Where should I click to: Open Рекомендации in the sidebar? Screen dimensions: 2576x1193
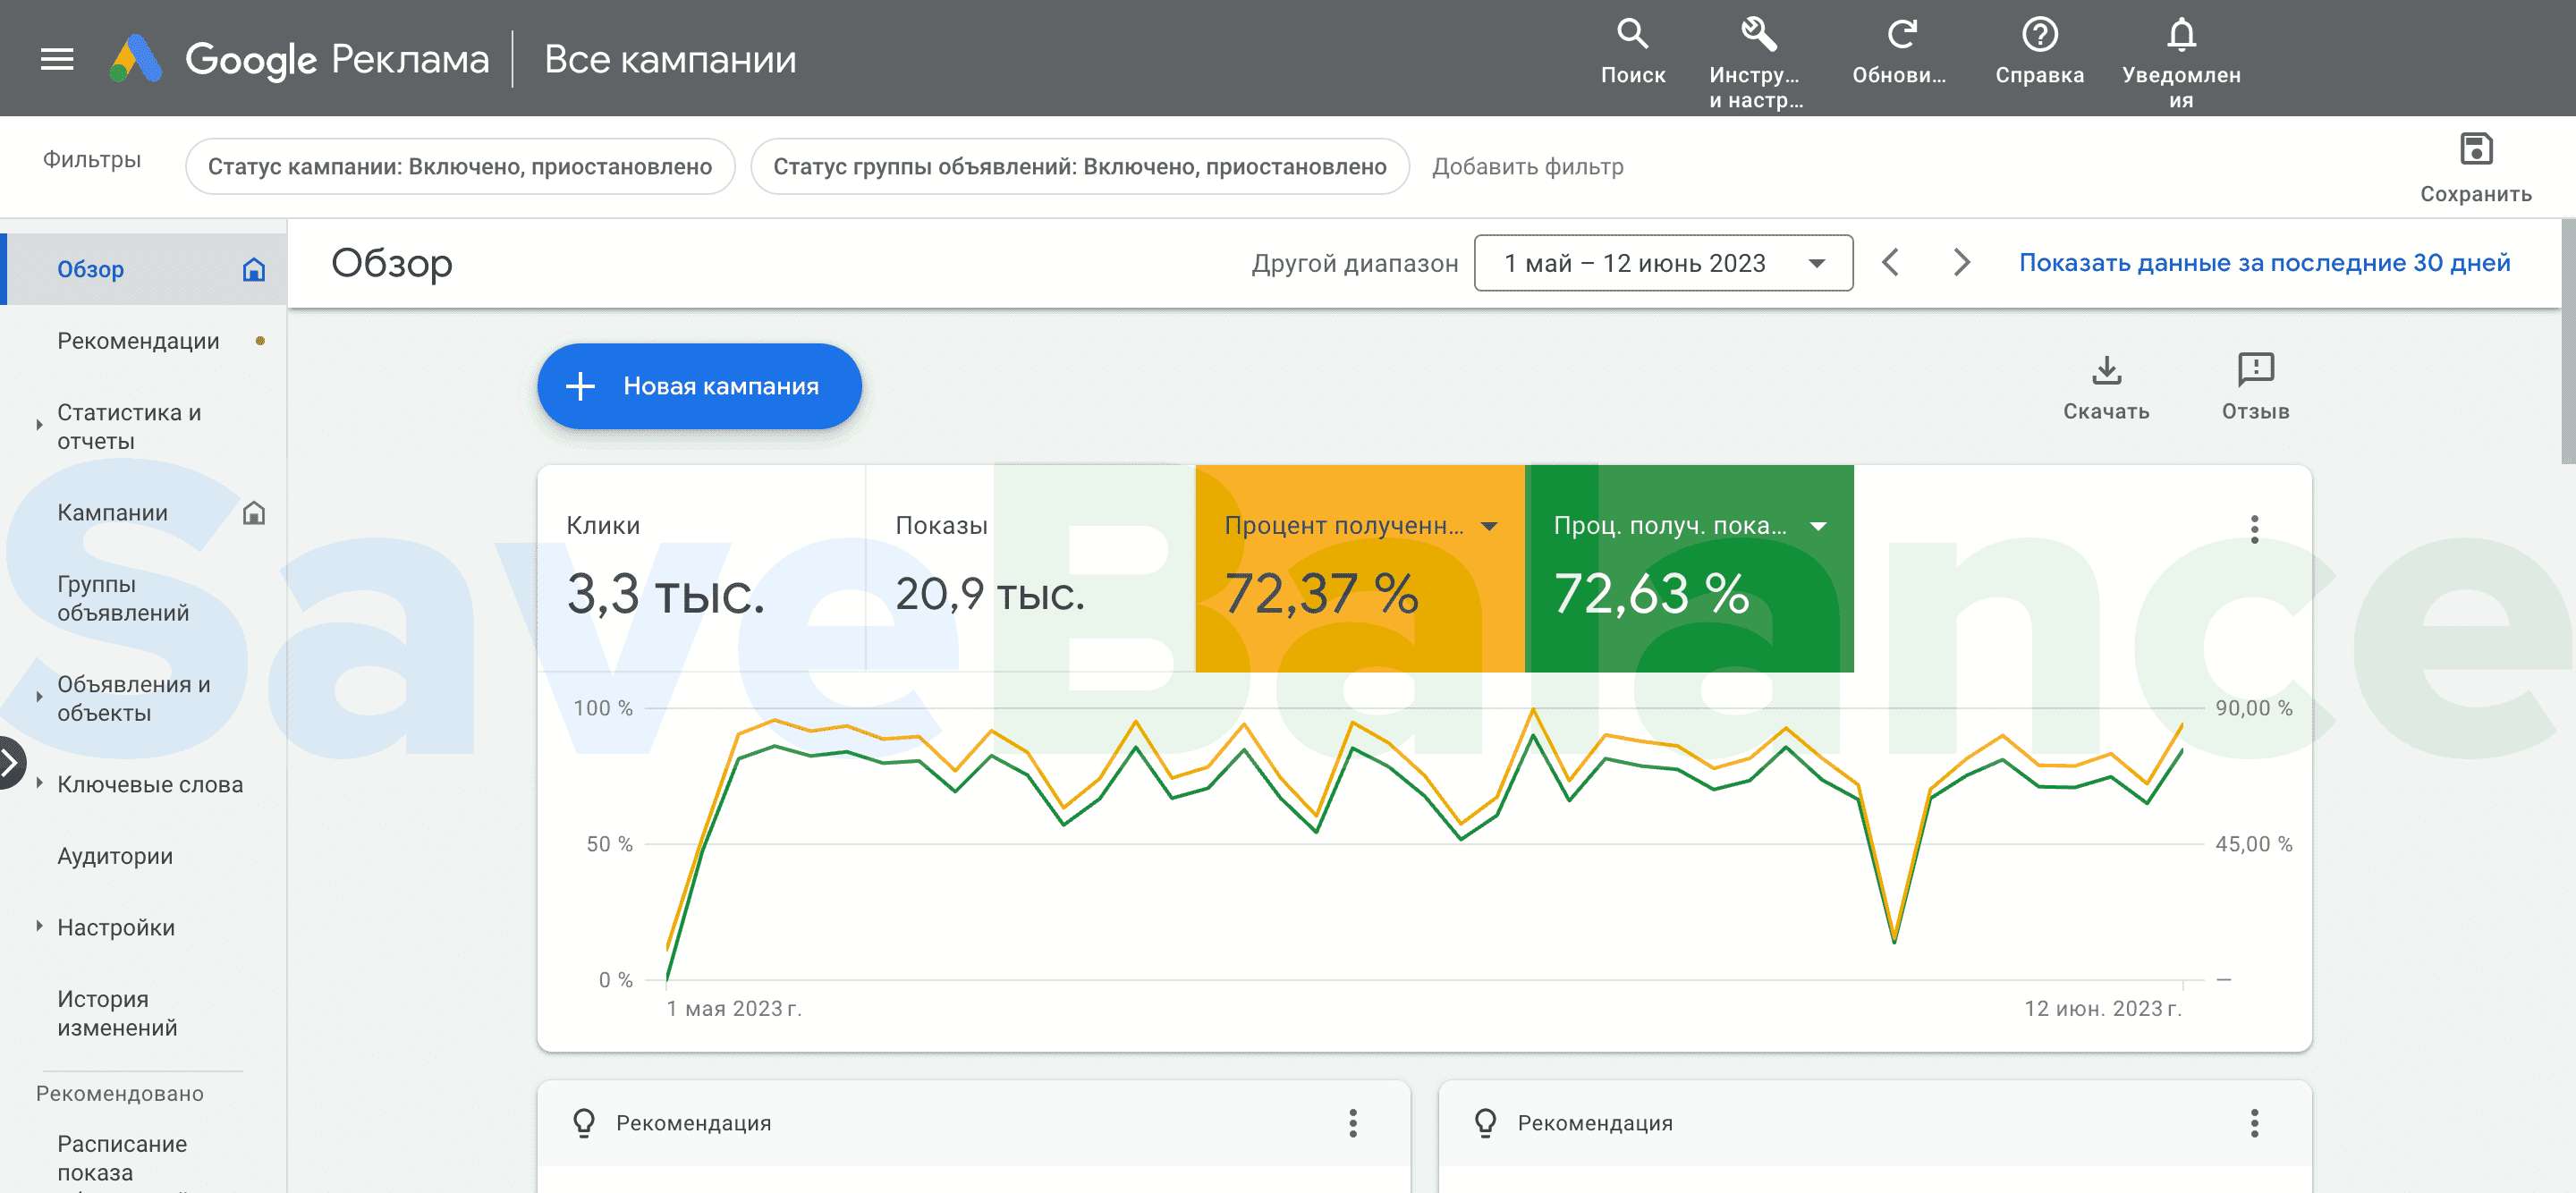[138, 341]
